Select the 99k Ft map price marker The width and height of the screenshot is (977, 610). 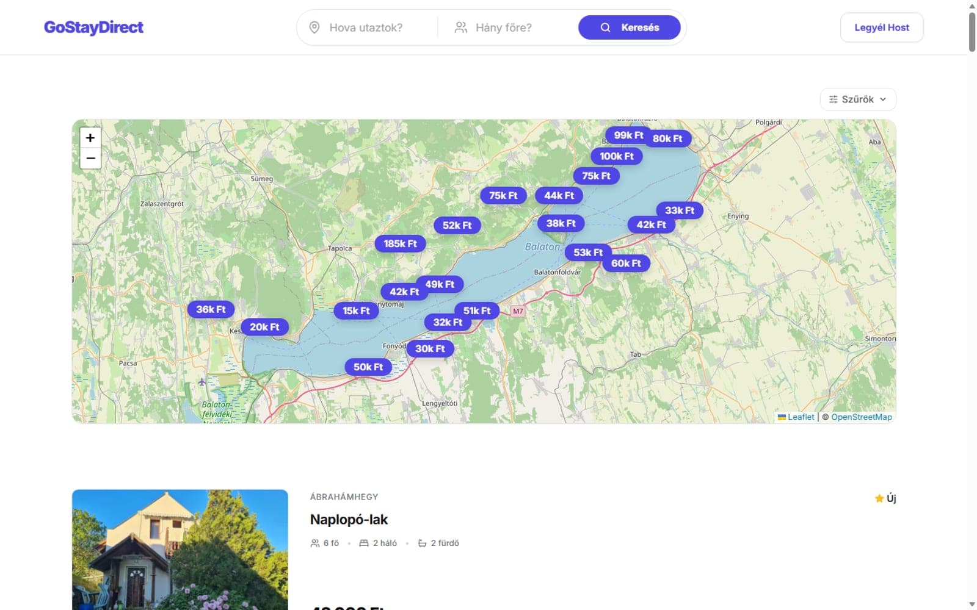point(628,135)
